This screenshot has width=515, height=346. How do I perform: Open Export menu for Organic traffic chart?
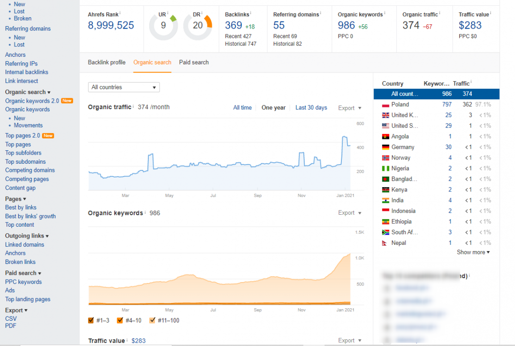(x=350, y=108)
